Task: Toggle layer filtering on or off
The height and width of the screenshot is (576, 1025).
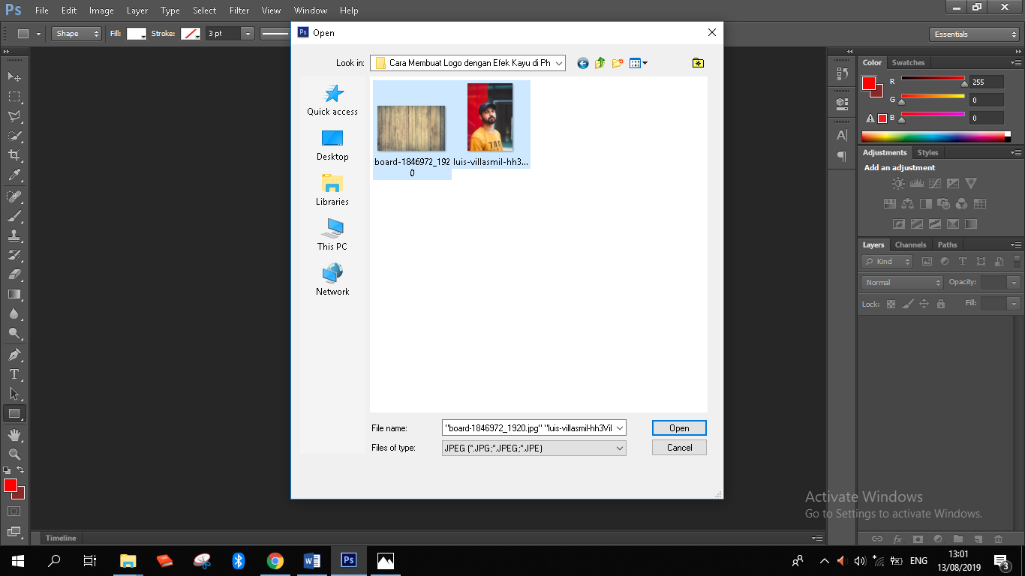Action: 1017,262
